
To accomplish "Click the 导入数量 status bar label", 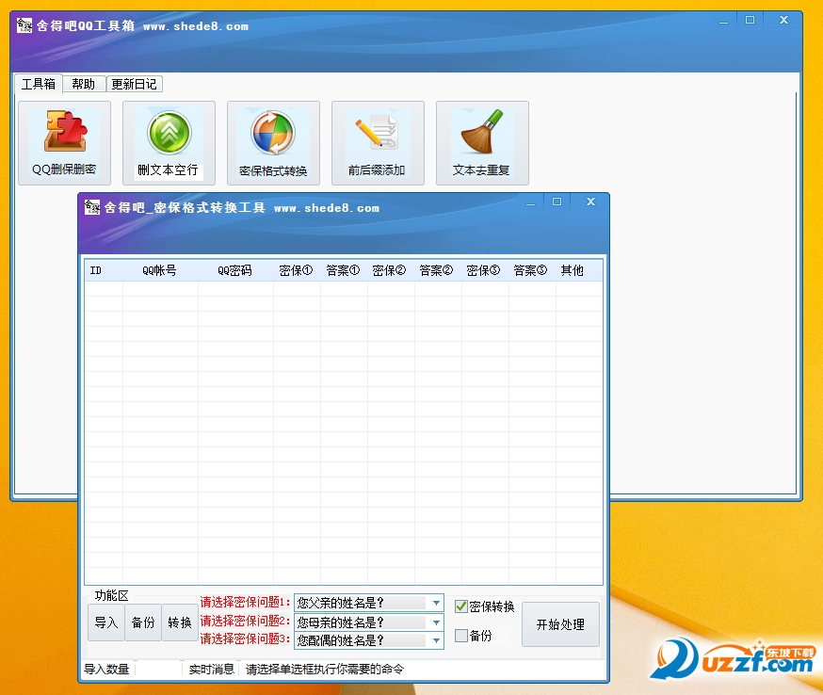I will (x=106, y=670).
